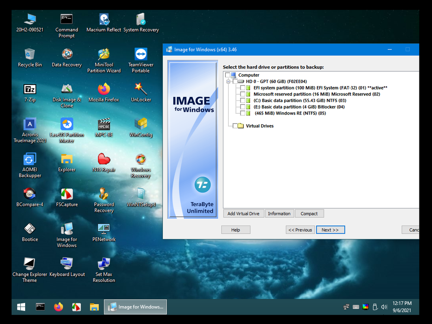The image size is (432, 324).
Task: Open the Image for Windows desktop icon
Action: pyautogui.click(x=67, y=235)
